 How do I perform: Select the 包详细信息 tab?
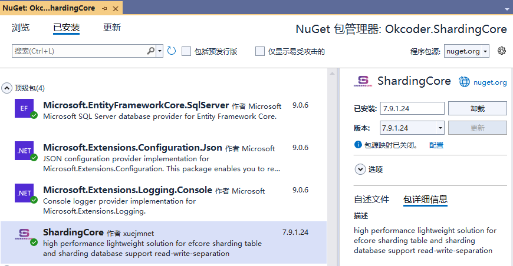coord(425,199)
